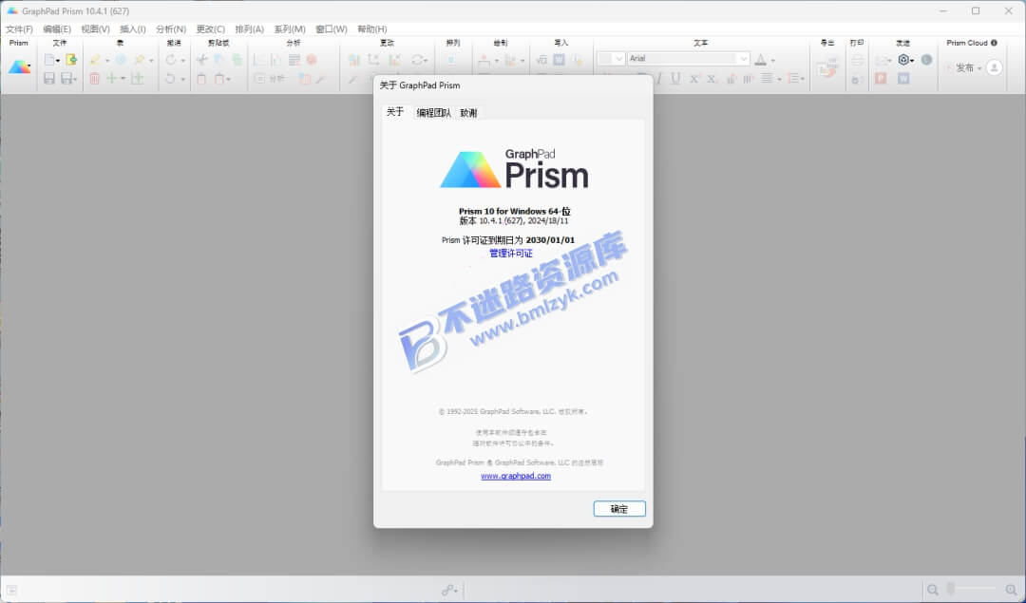1026x603 pixels.
Task: Click the zoom in magnifier icon
Action: (x=1012, y=590)
